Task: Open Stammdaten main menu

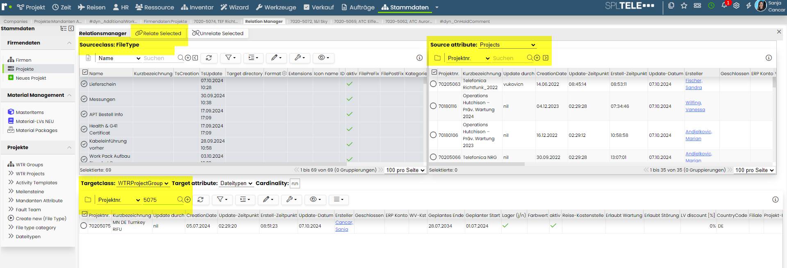Action: pyautogui.click(x=405, y=7)
